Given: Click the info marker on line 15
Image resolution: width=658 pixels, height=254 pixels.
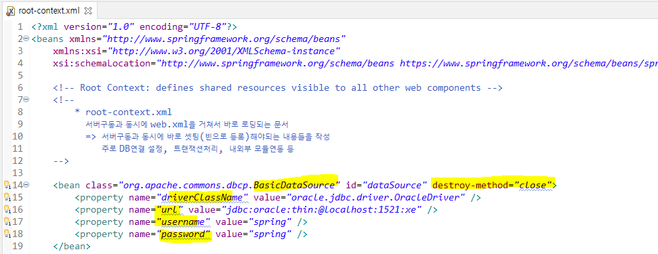Looking at the screenshot, I should point(7,197).
